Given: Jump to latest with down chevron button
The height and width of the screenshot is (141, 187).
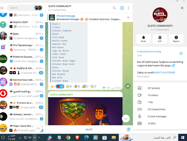Looking at the screenshot, I should coord(126,119).
